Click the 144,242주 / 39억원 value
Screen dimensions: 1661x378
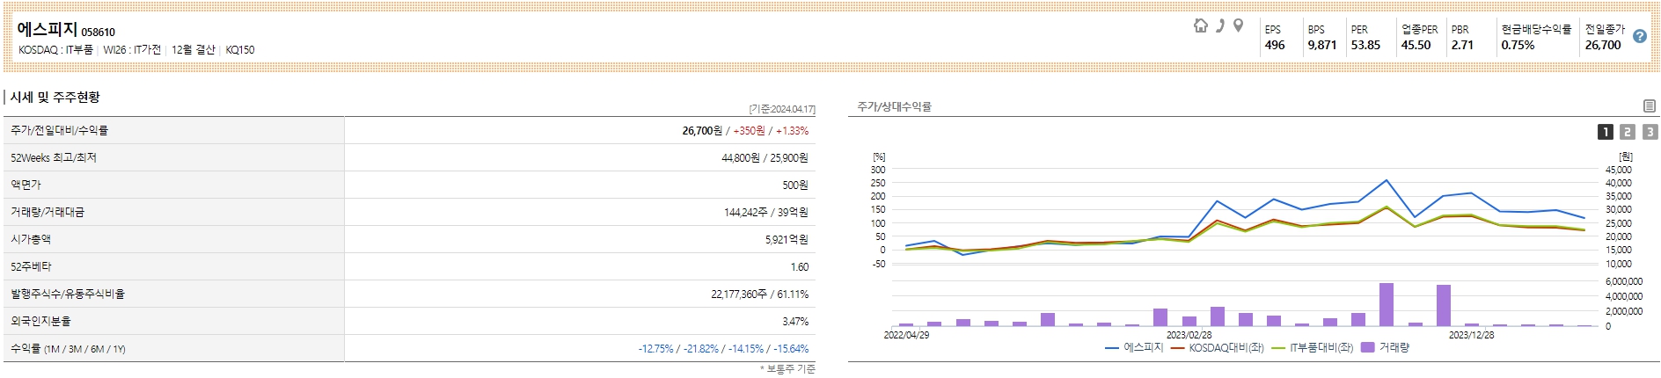[766, 212]
